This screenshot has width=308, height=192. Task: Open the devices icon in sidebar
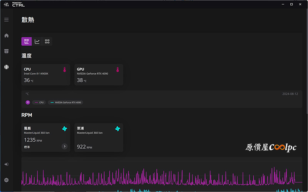coord(7,51)
